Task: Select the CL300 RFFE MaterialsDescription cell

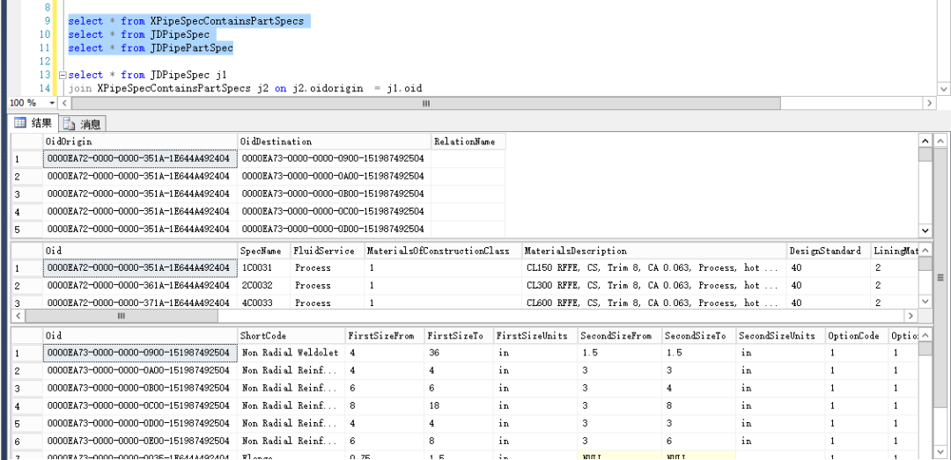Action: 654,285
